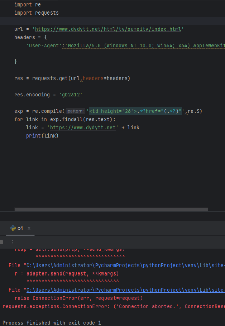
Task: Click the 'gb2312' string
Action: 71,95
